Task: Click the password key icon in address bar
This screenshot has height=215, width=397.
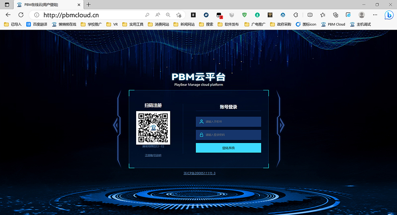Action: point(147,15)
